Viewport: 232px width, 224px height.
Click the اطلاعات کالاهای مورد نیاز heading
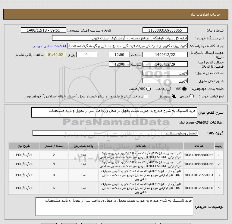coord(201,122)
